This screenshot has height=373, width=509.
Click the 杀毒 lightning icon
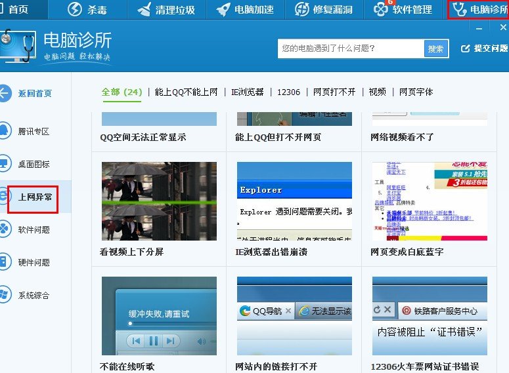click(x=75, y=9)
